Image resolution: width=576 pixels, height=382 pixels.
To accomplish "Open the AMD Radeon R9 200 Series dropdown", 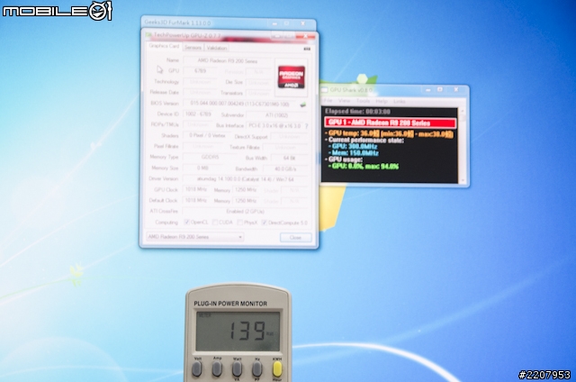I will [194, 237].
